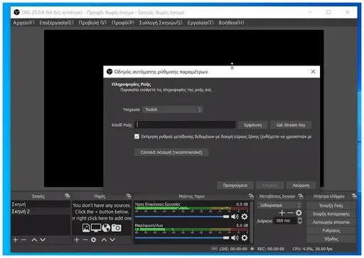Move scene up with arrow icon
The image size is (364, 258).
click(x=34, y=240)
